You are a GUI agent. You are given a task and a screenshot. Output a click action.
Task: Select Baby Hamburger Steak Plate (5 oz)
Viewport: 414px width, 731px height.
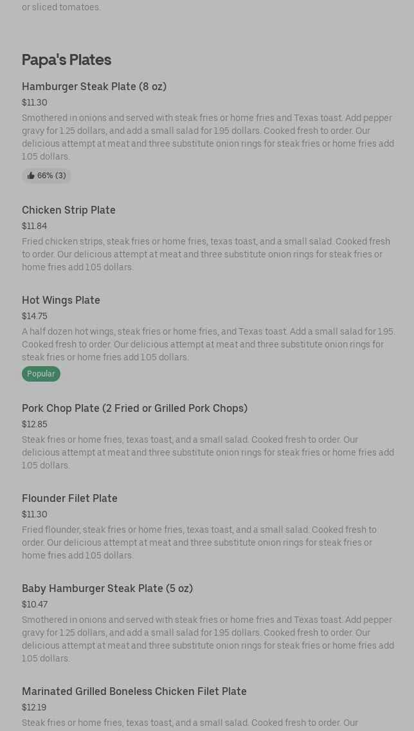pyautogui.click(x=107, y=588)
